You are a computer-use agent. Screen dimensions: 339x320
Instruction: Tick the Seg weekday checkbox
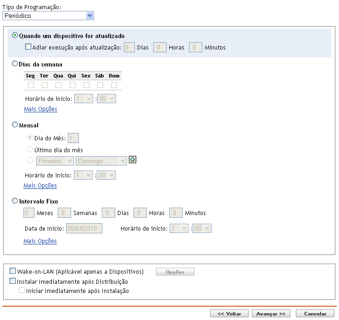click(x=31, y=85)
